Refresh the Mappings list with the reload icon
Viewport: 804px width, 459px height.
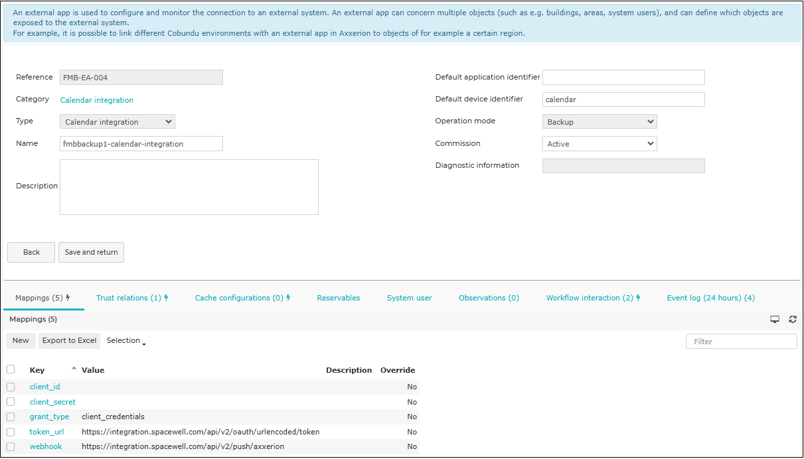793,319
